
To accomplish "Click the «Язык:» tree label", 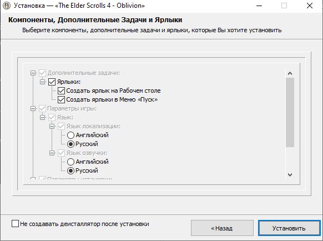I will [x=65, y=118].
